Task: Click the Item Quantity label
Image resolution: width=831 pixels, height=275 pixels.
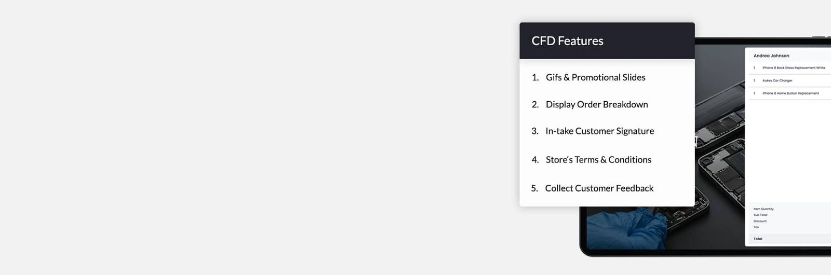Action: point(763,209)
